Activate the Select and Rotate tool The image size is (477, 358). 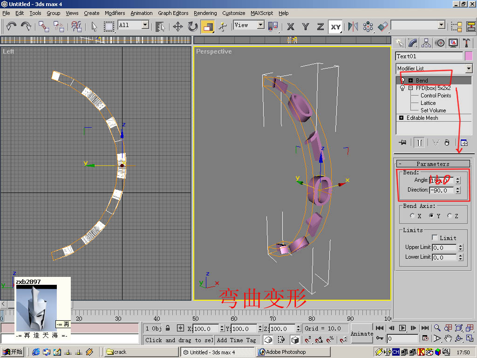click(x=192, y=27)
